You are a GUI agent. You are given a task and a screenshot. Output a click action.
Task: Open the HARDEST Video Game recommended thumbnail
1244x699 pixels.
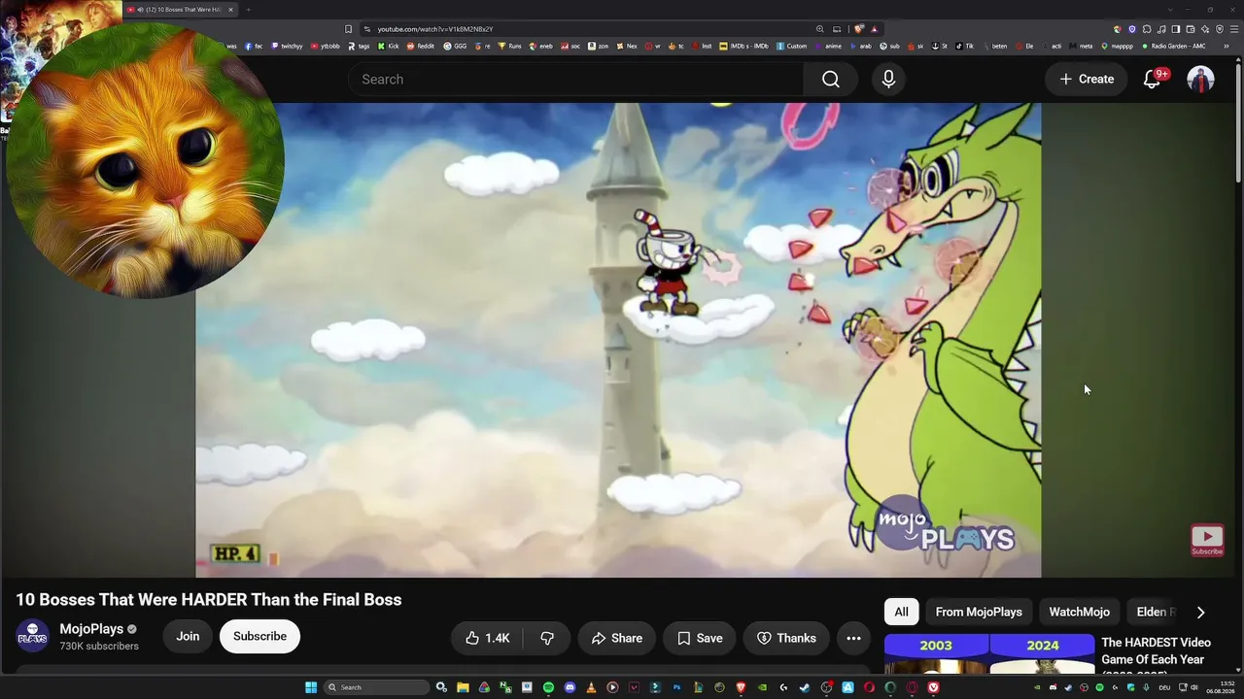(x=989, y=654)
